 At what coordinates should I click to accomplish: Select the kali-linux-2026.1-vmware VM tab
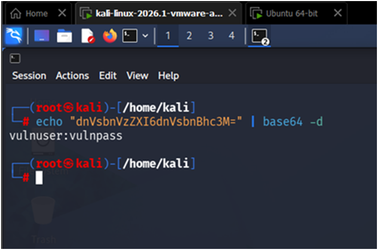159,13
